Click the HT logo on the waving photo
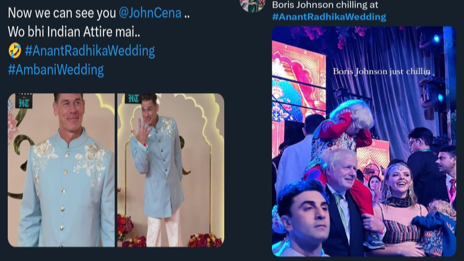 [131, 99]
